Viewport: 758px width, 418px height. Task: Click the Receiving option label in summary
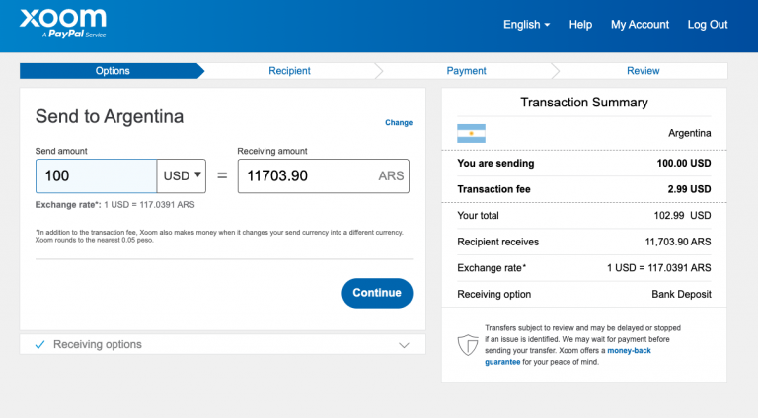point(494,294)
